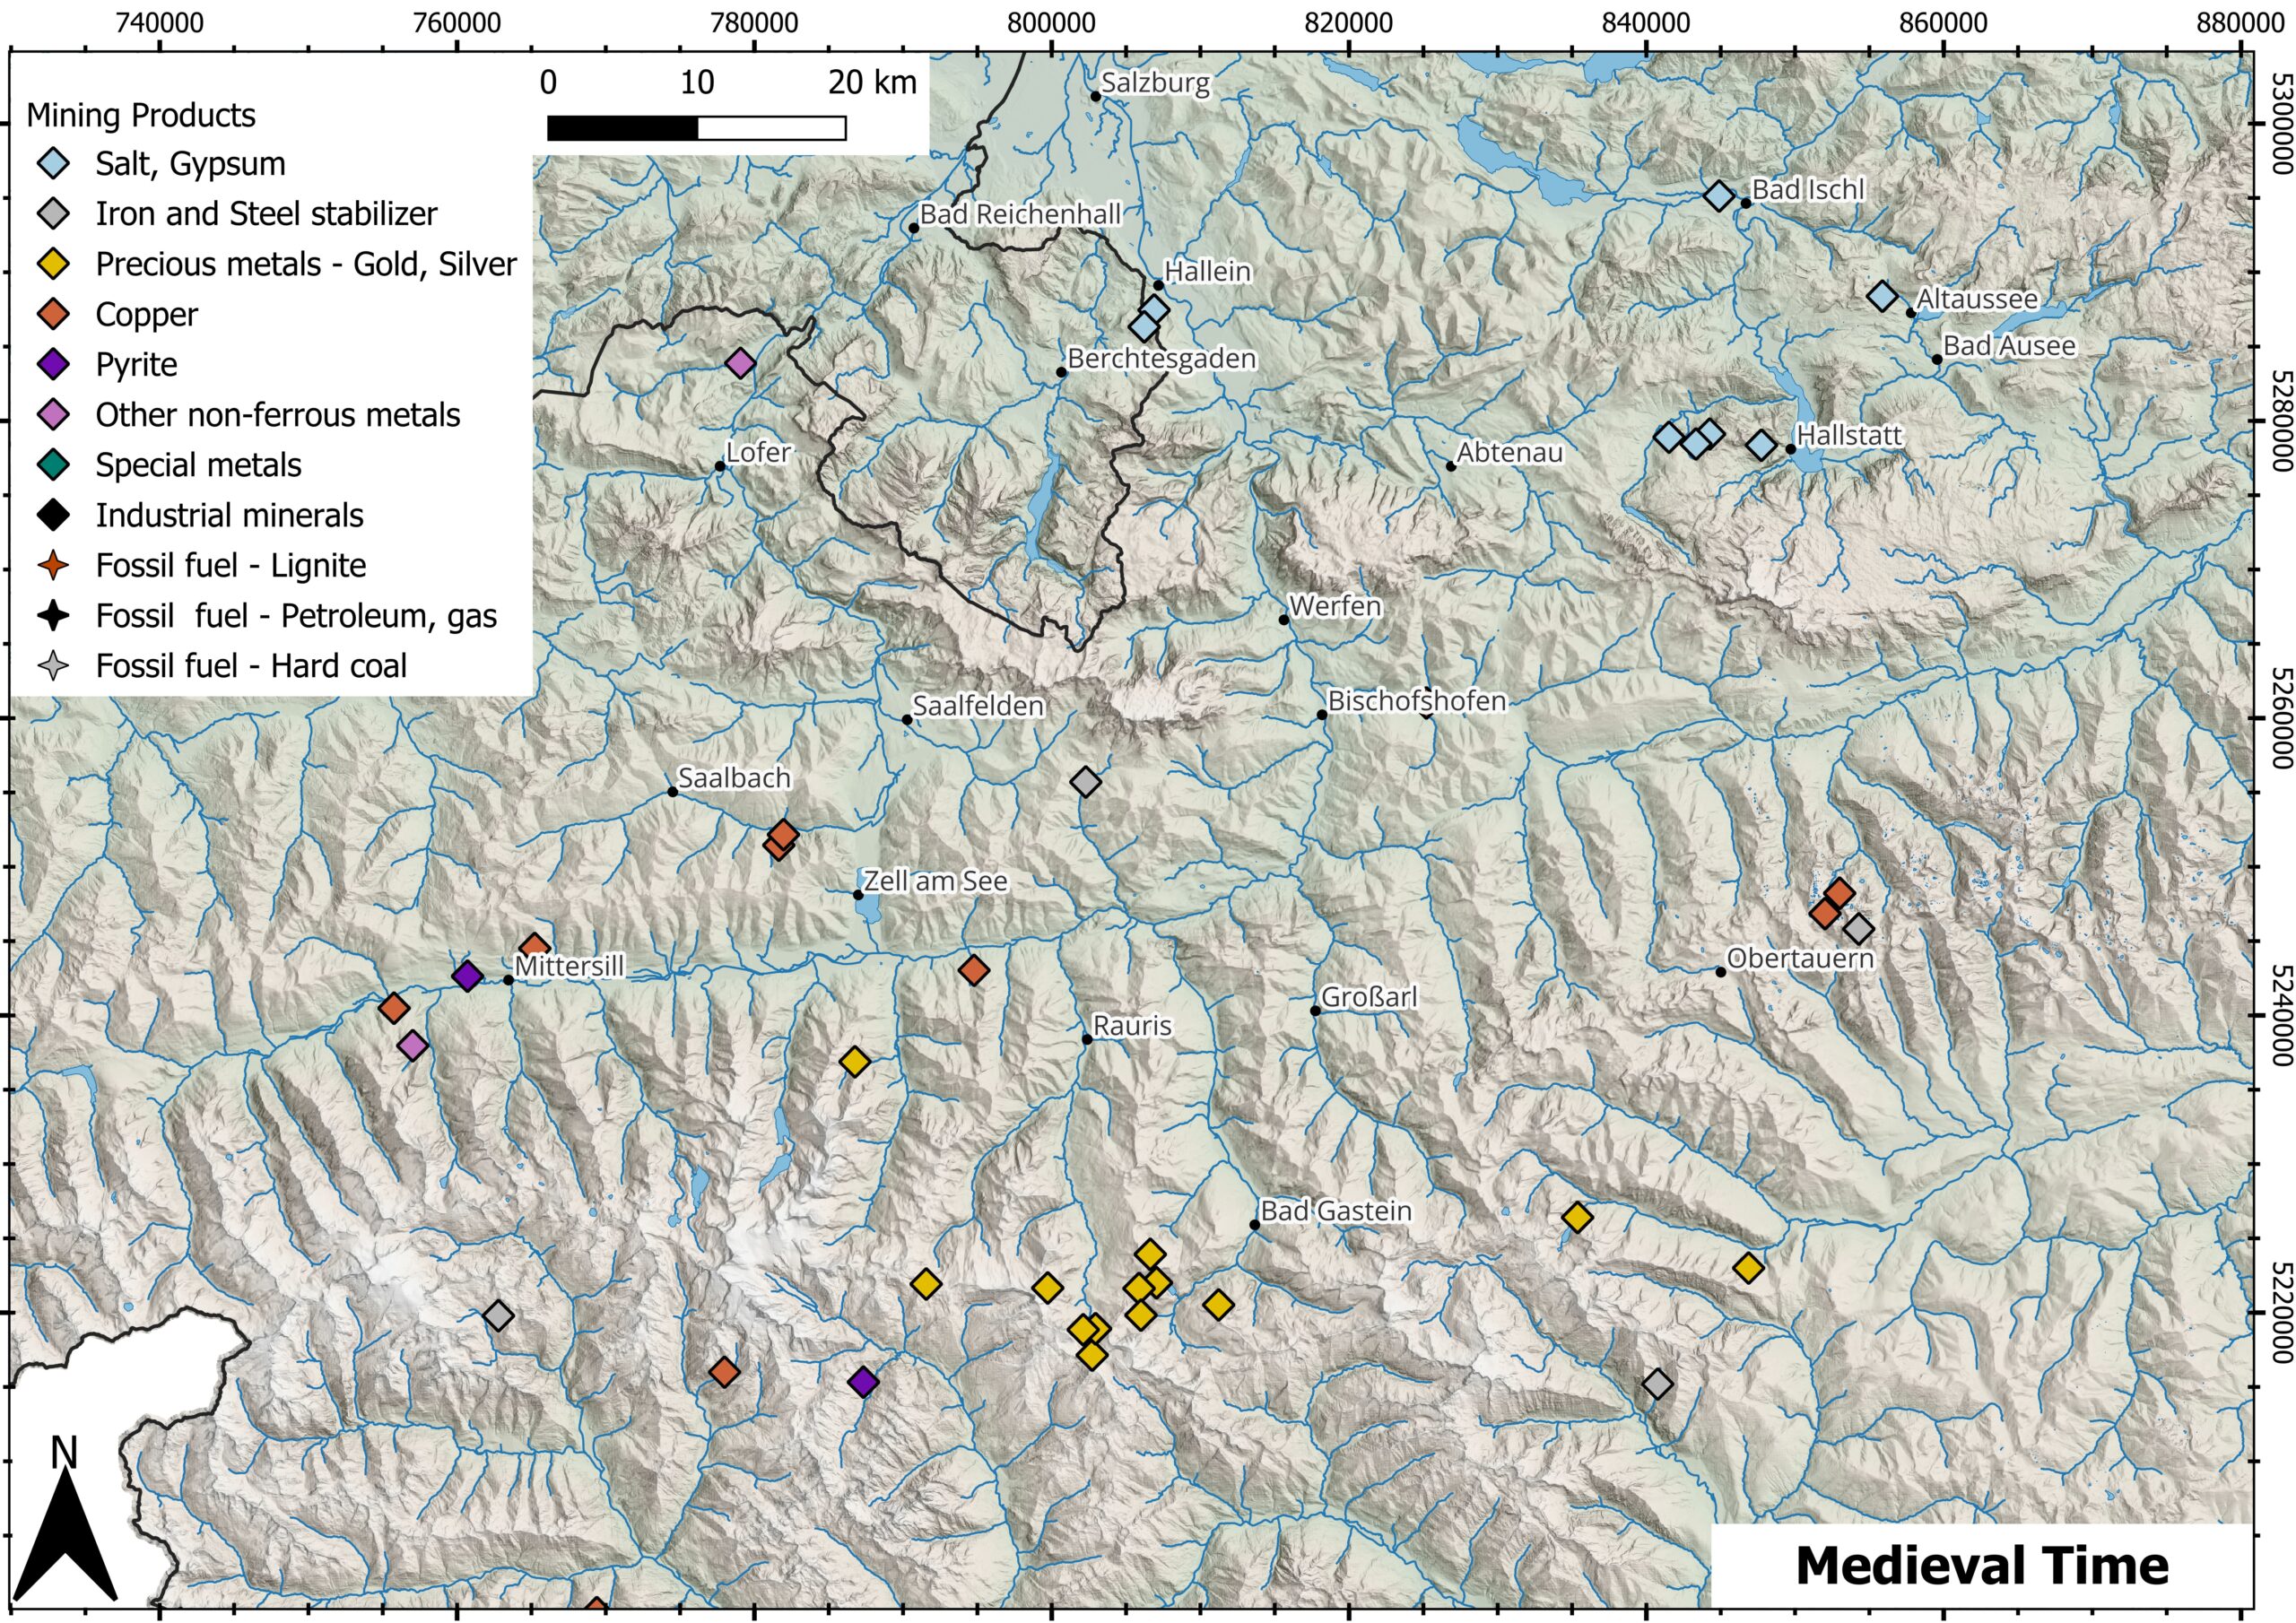
Task: Click the gold marker northwest of Rauris
Action: pyautogui.click(x=854, y=1062)
